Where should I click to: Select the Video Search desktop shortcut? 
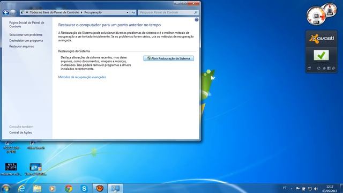coord(36,146)
